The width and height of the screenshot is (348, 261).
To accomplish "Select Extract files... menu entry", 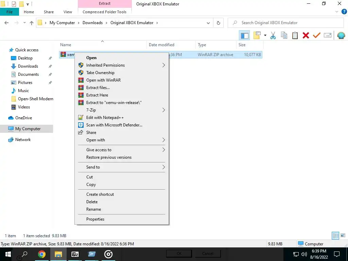I will click(122, 88).
